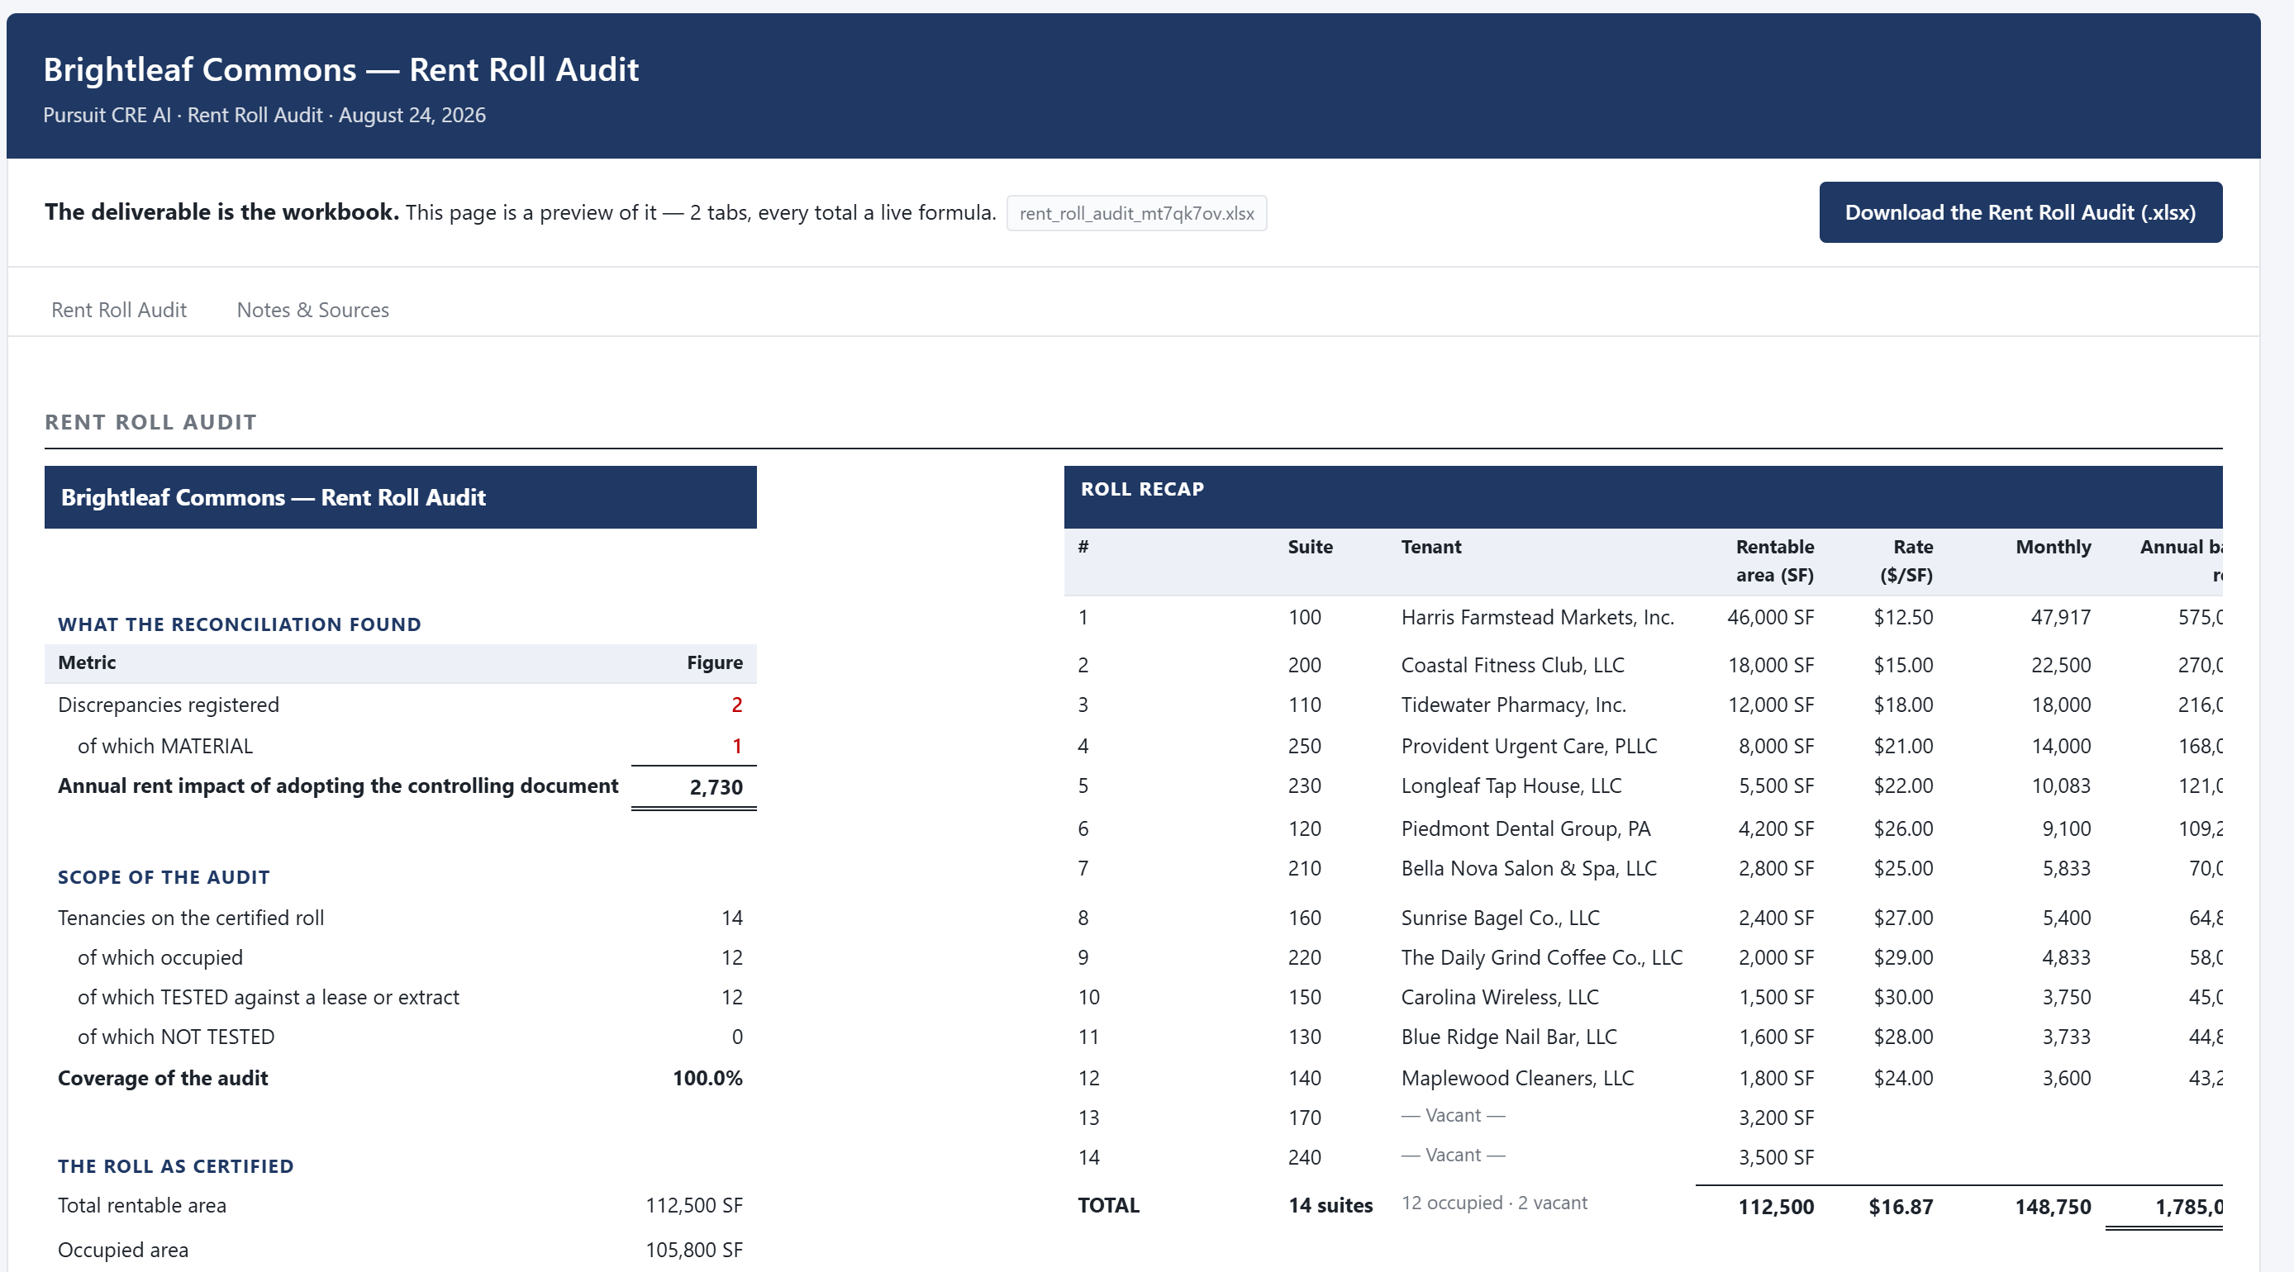The image size is (2294, 1272).
Task: Select Carolina Wireless, LLC tenant
Action: coord(1500,997)
